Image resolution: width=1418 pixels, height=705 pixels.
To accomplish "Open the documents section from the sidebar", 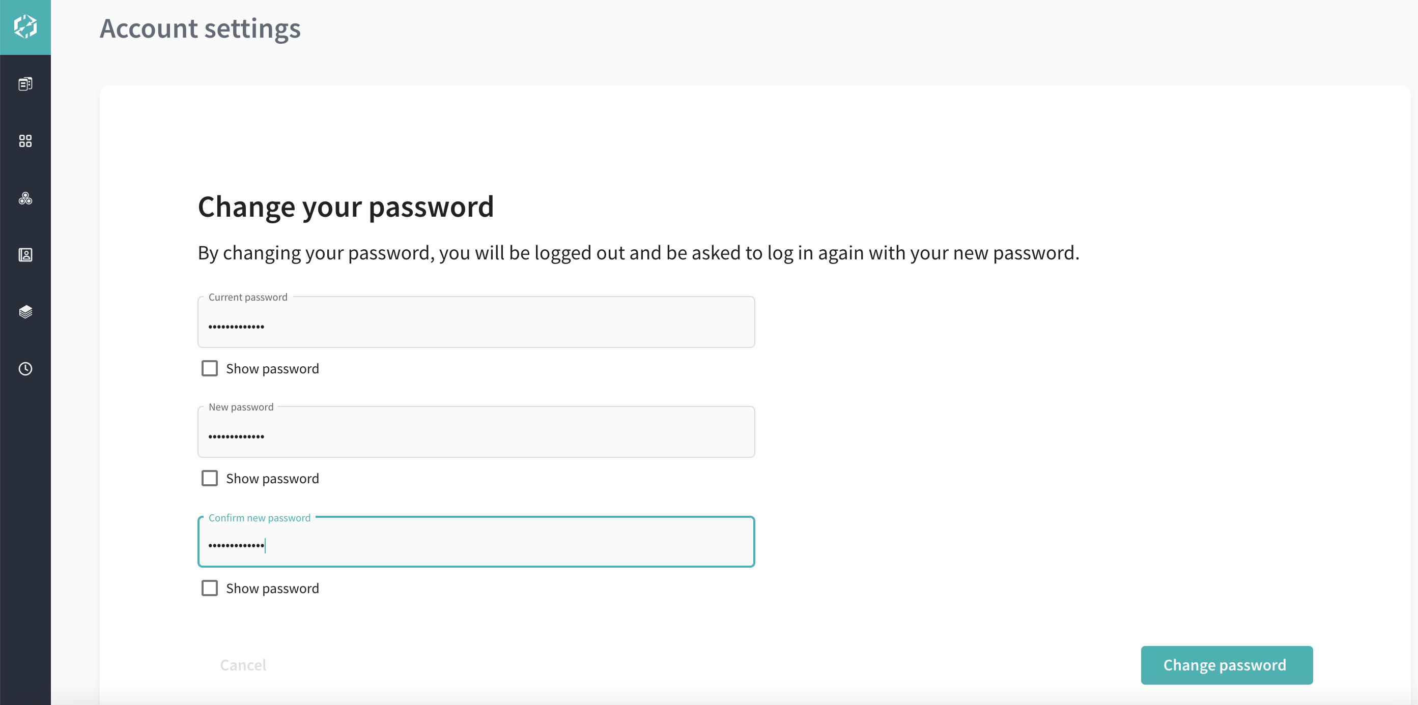I will pos(25,84).
